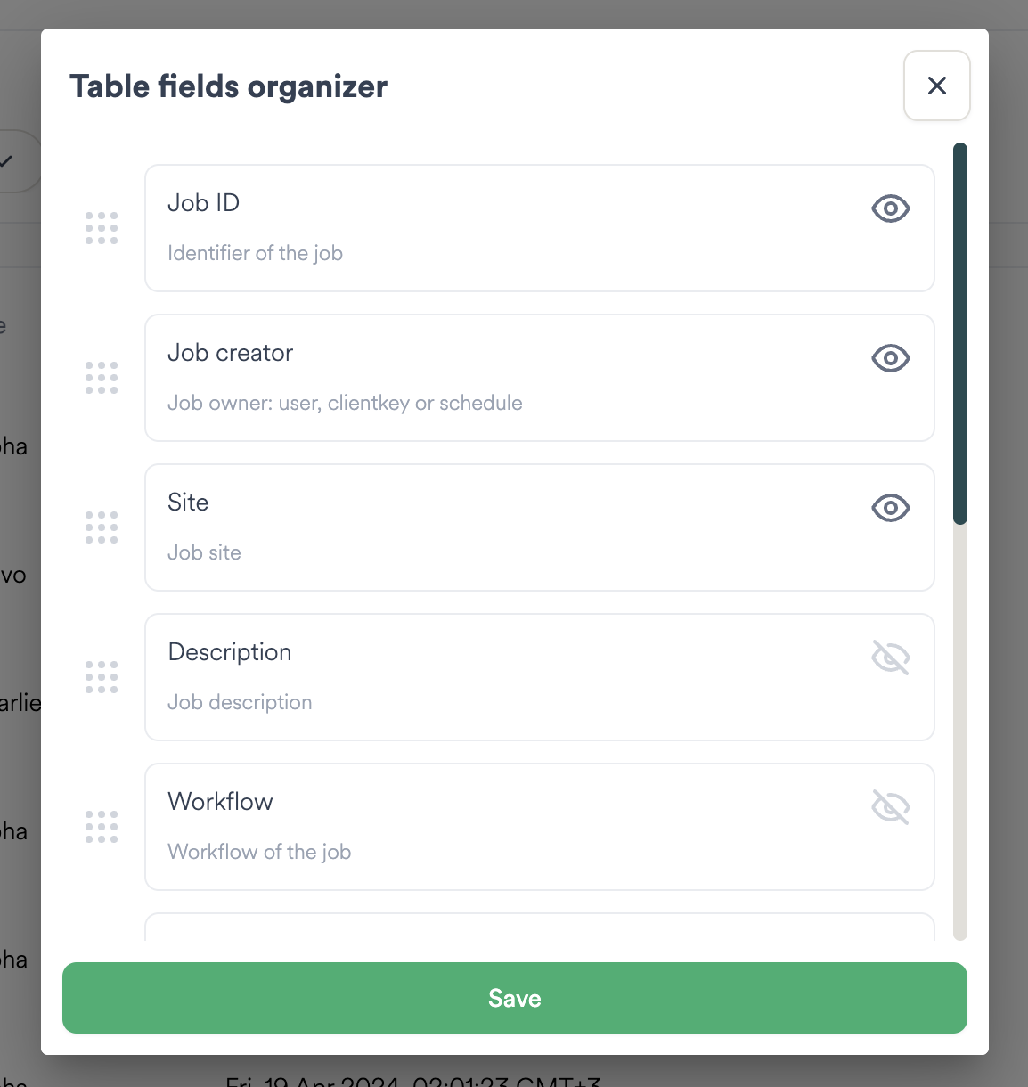This screenshot has height=1087, width=1028.
Task: Click the Site row drag handle
Action: [102, 527]
